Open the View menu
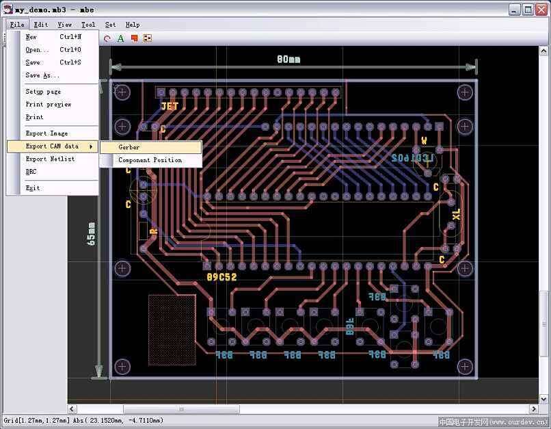551x429 pixels. coord(64,24)
